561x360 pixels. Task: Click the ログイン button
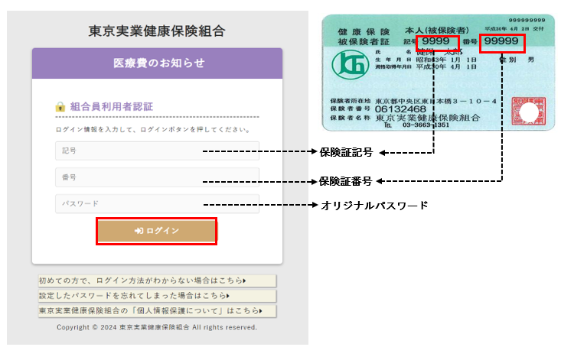coord(156,231)
